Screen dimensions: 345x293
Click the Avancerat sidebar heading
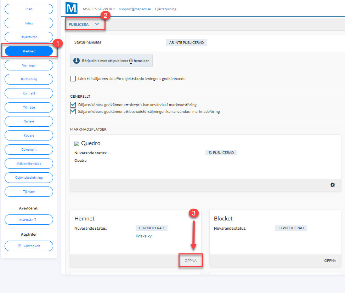pos(28,208)
